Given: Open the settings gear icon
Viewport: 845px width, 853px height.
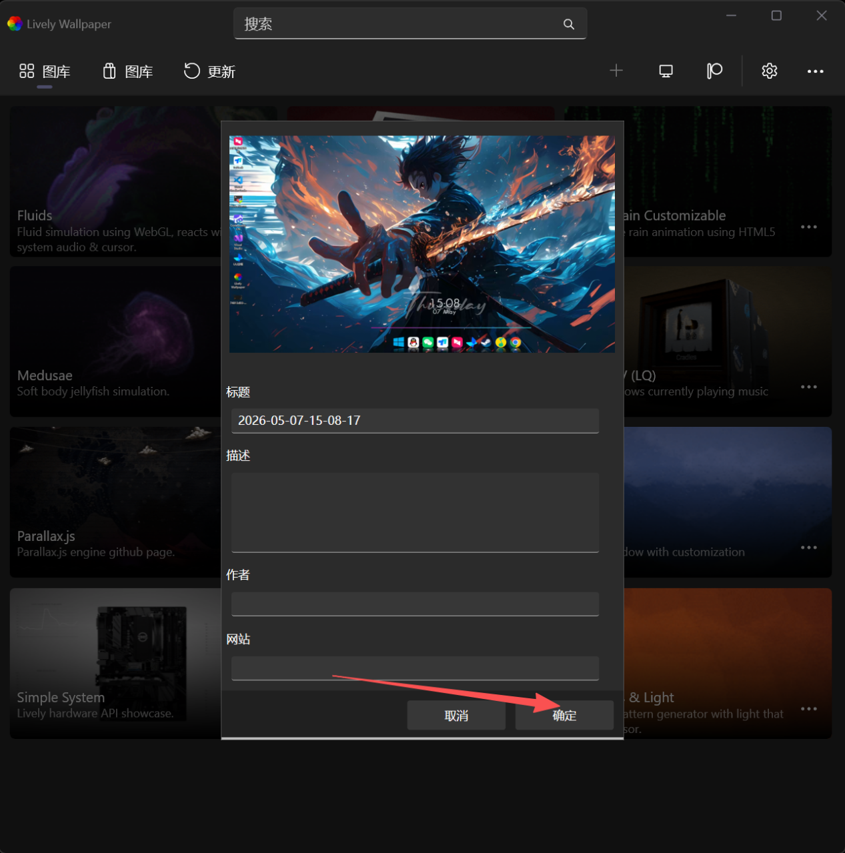Looking at the screenshot, I should click(x=770, y=71).
